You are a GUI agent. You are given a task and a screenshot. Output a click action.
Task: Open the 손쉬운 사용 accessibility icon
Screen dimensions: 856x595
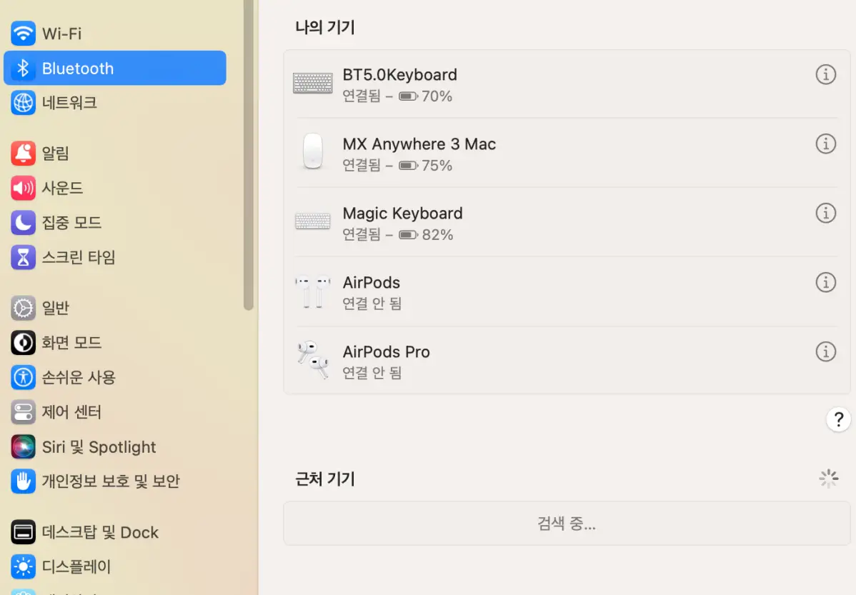point(23,377)
